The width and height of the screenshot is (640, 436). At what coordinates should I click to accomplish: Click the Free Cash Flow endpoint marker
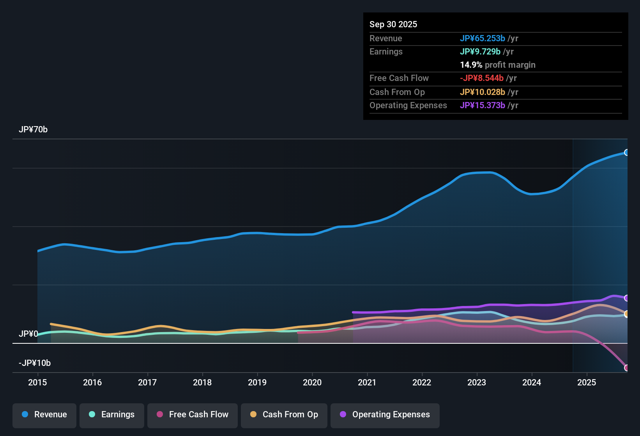[x=626, y=367]
